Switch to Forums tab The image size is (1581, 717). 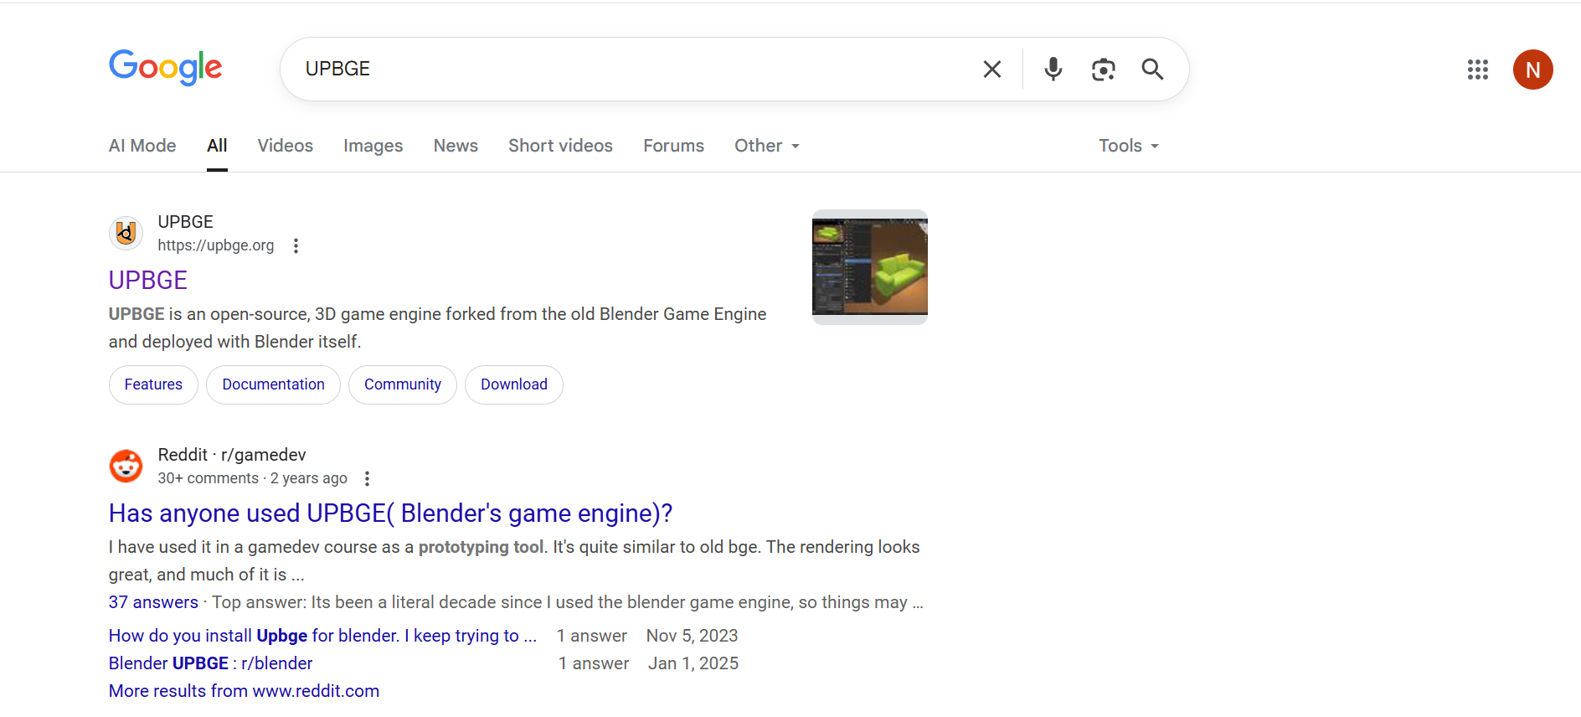coord(673,146)
